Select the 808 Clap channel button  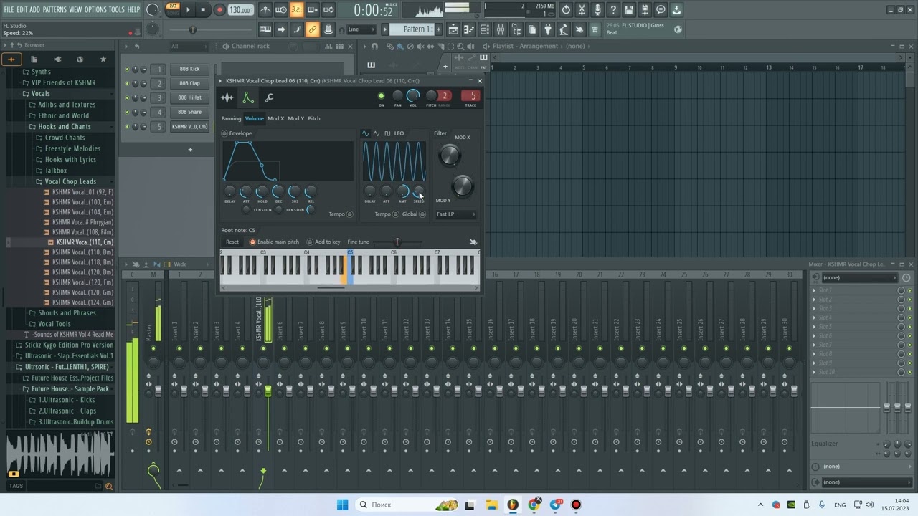click(190, 83)
